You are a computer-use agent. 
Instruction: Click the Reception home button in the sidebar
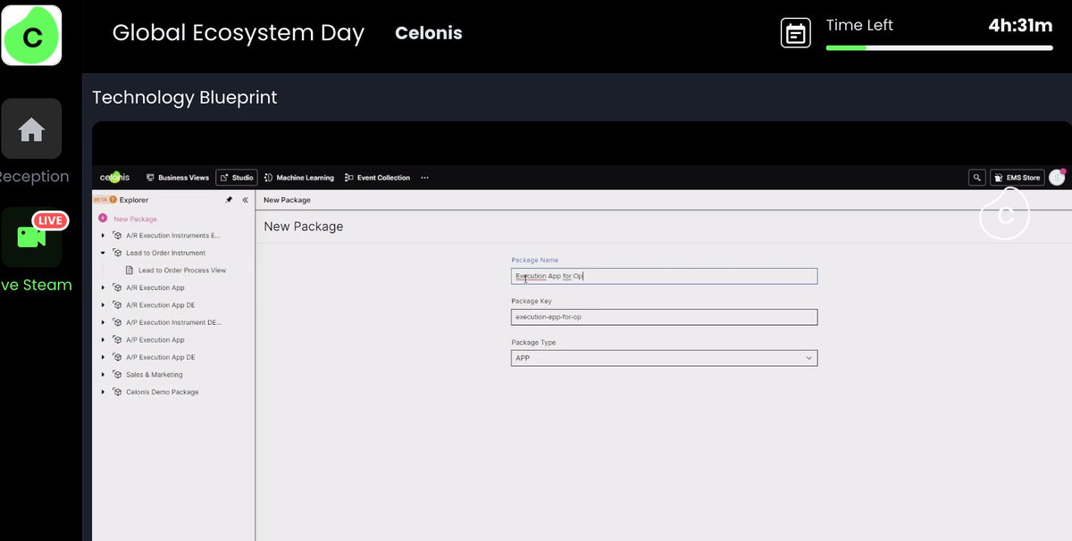(x=31, y=129)
